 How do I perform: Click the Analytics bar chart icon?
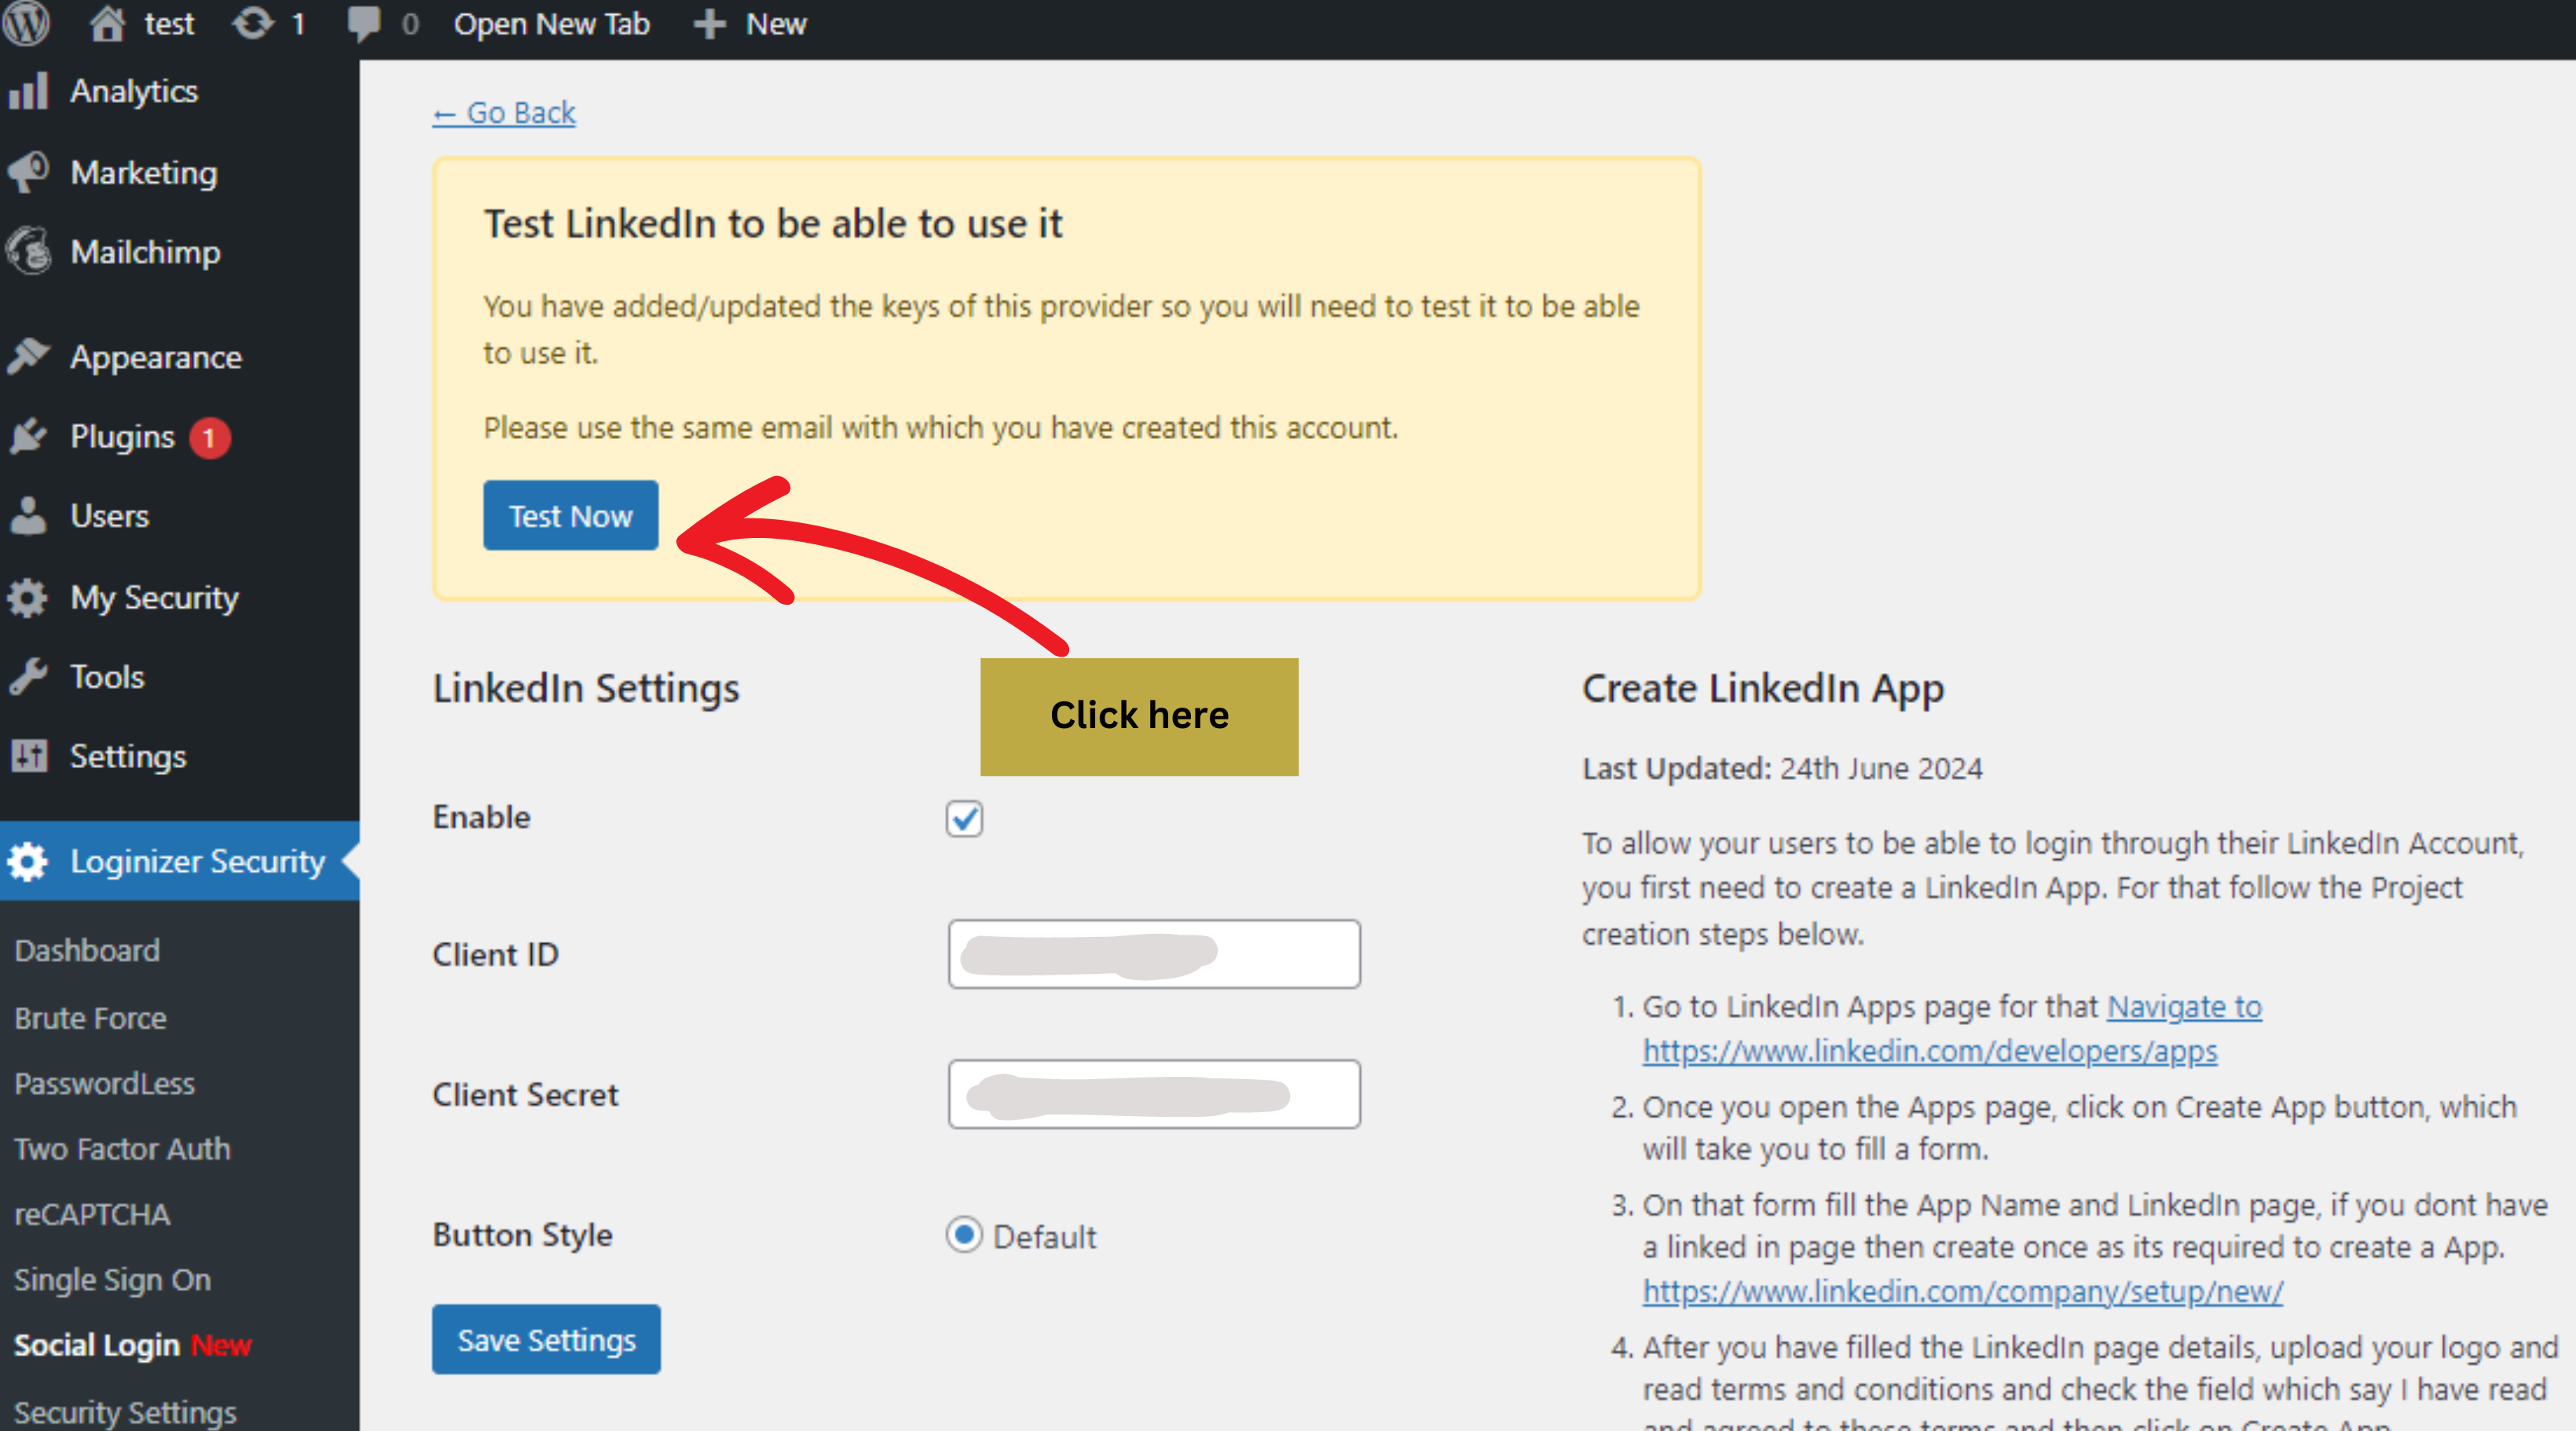[28, 90]
